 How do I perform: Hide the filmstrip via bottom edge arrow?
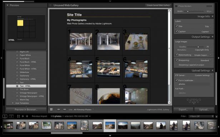pos(110,136)
